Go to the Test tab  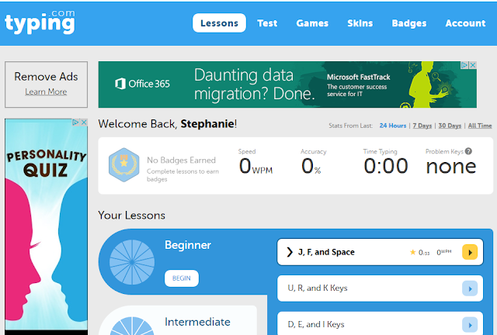click(x=267, y=23)
